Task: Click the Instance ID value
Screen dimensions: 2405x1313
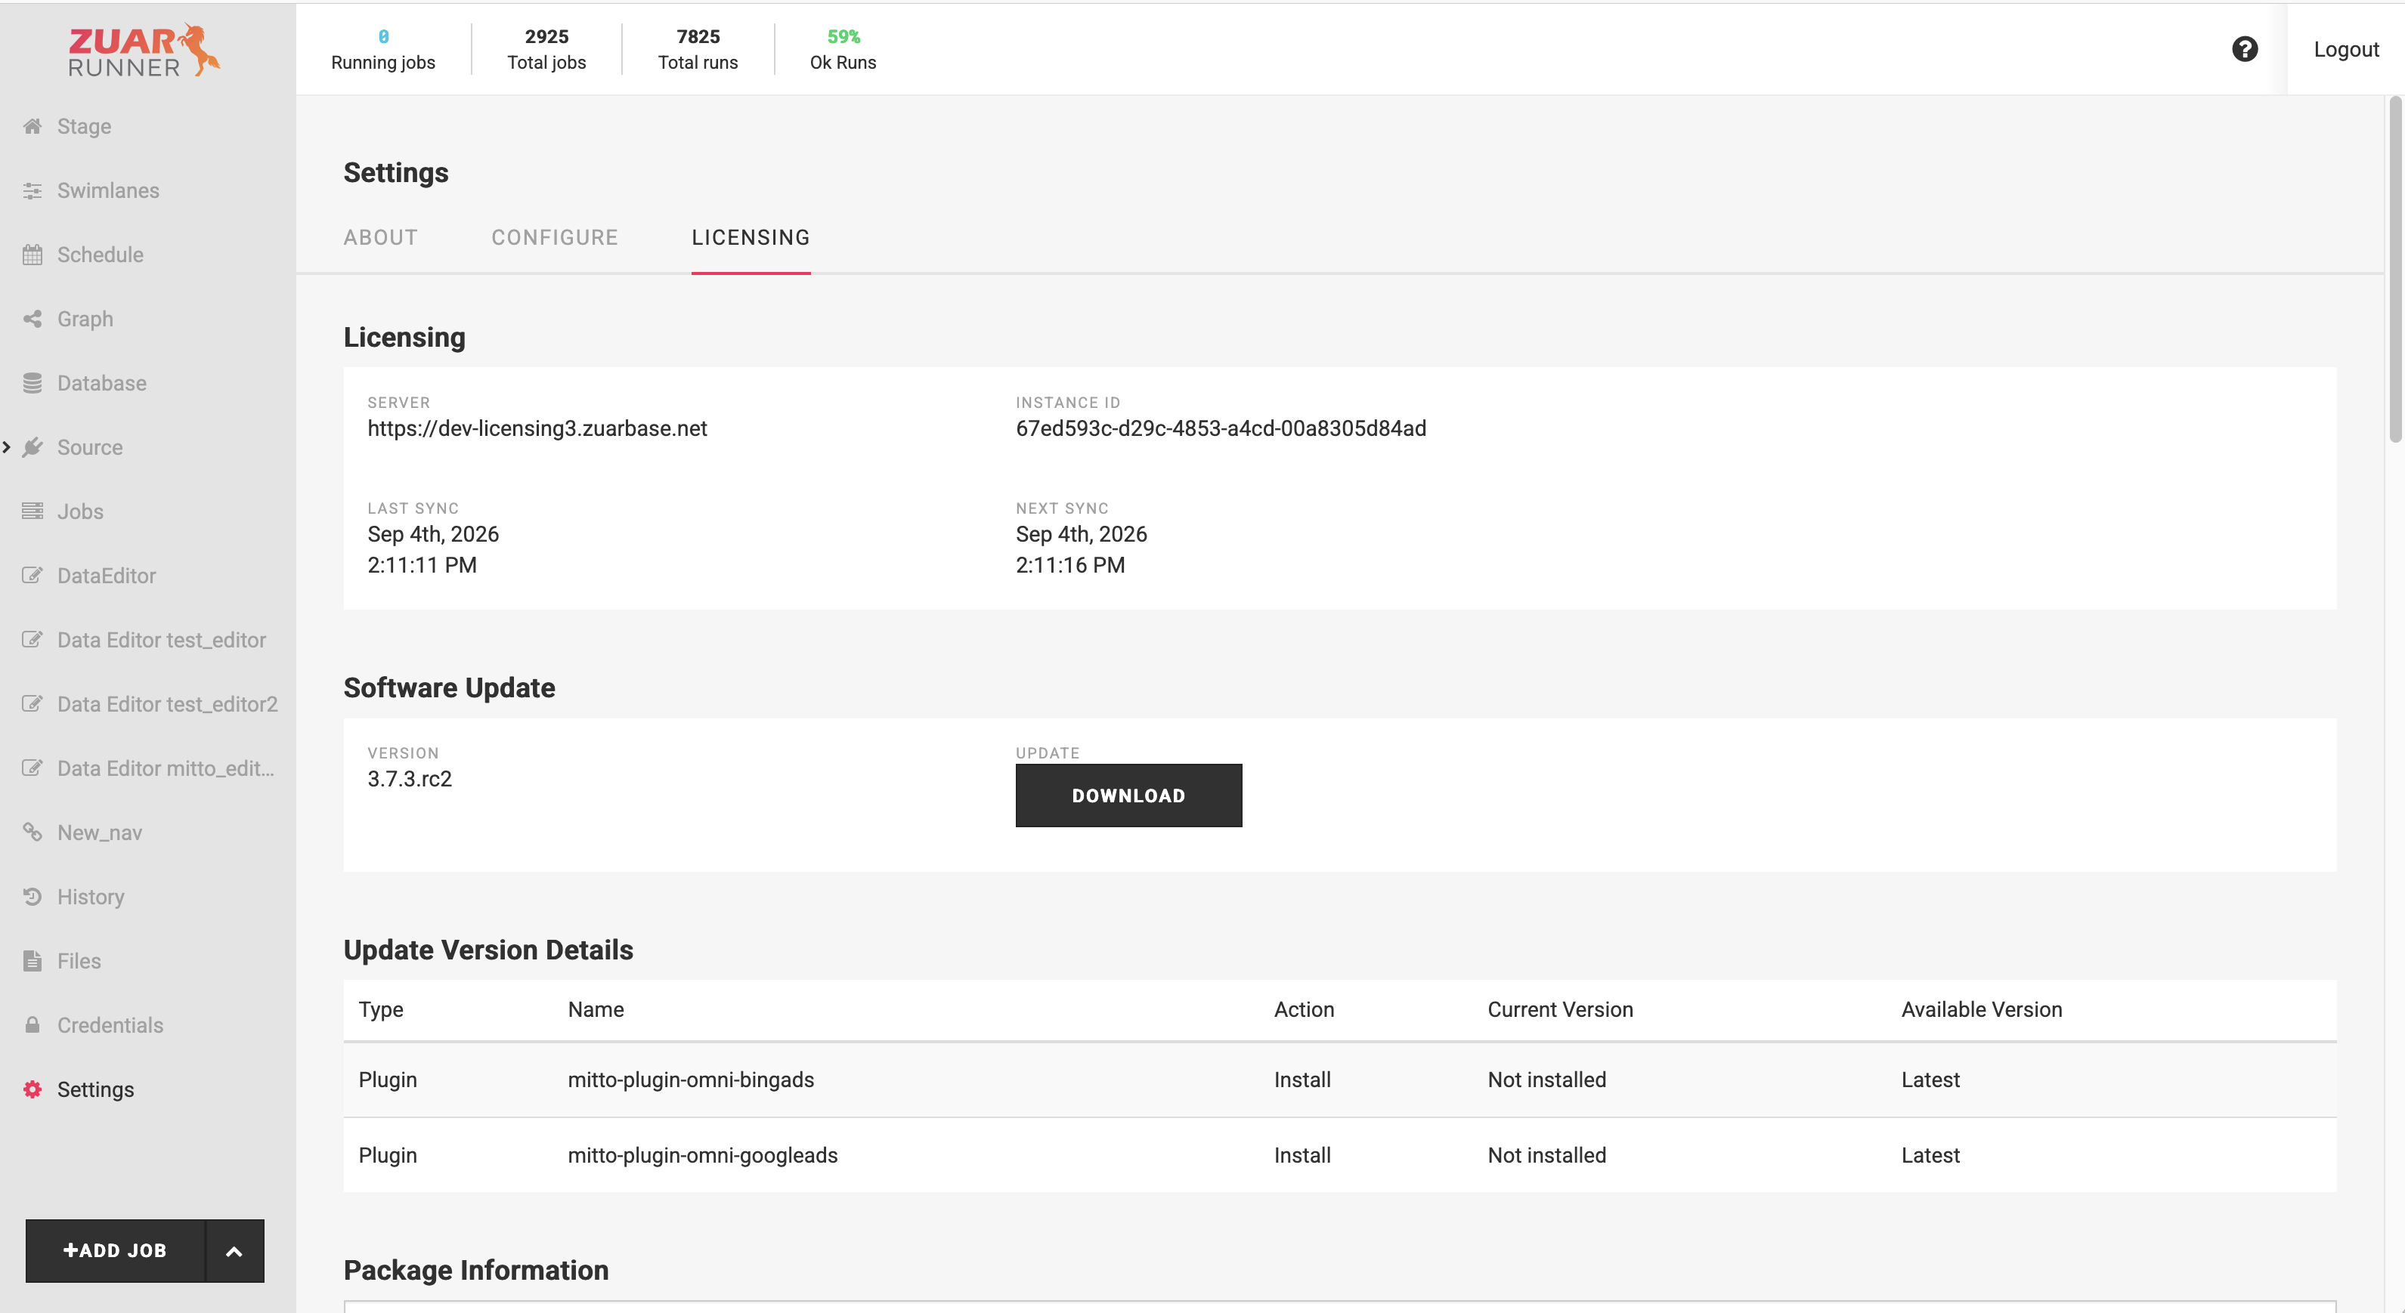Action: 1220,428
